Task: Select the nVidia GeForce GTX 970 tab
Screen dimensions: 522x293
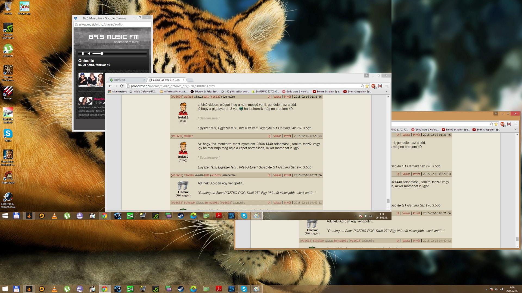Action: pos(166,80)
